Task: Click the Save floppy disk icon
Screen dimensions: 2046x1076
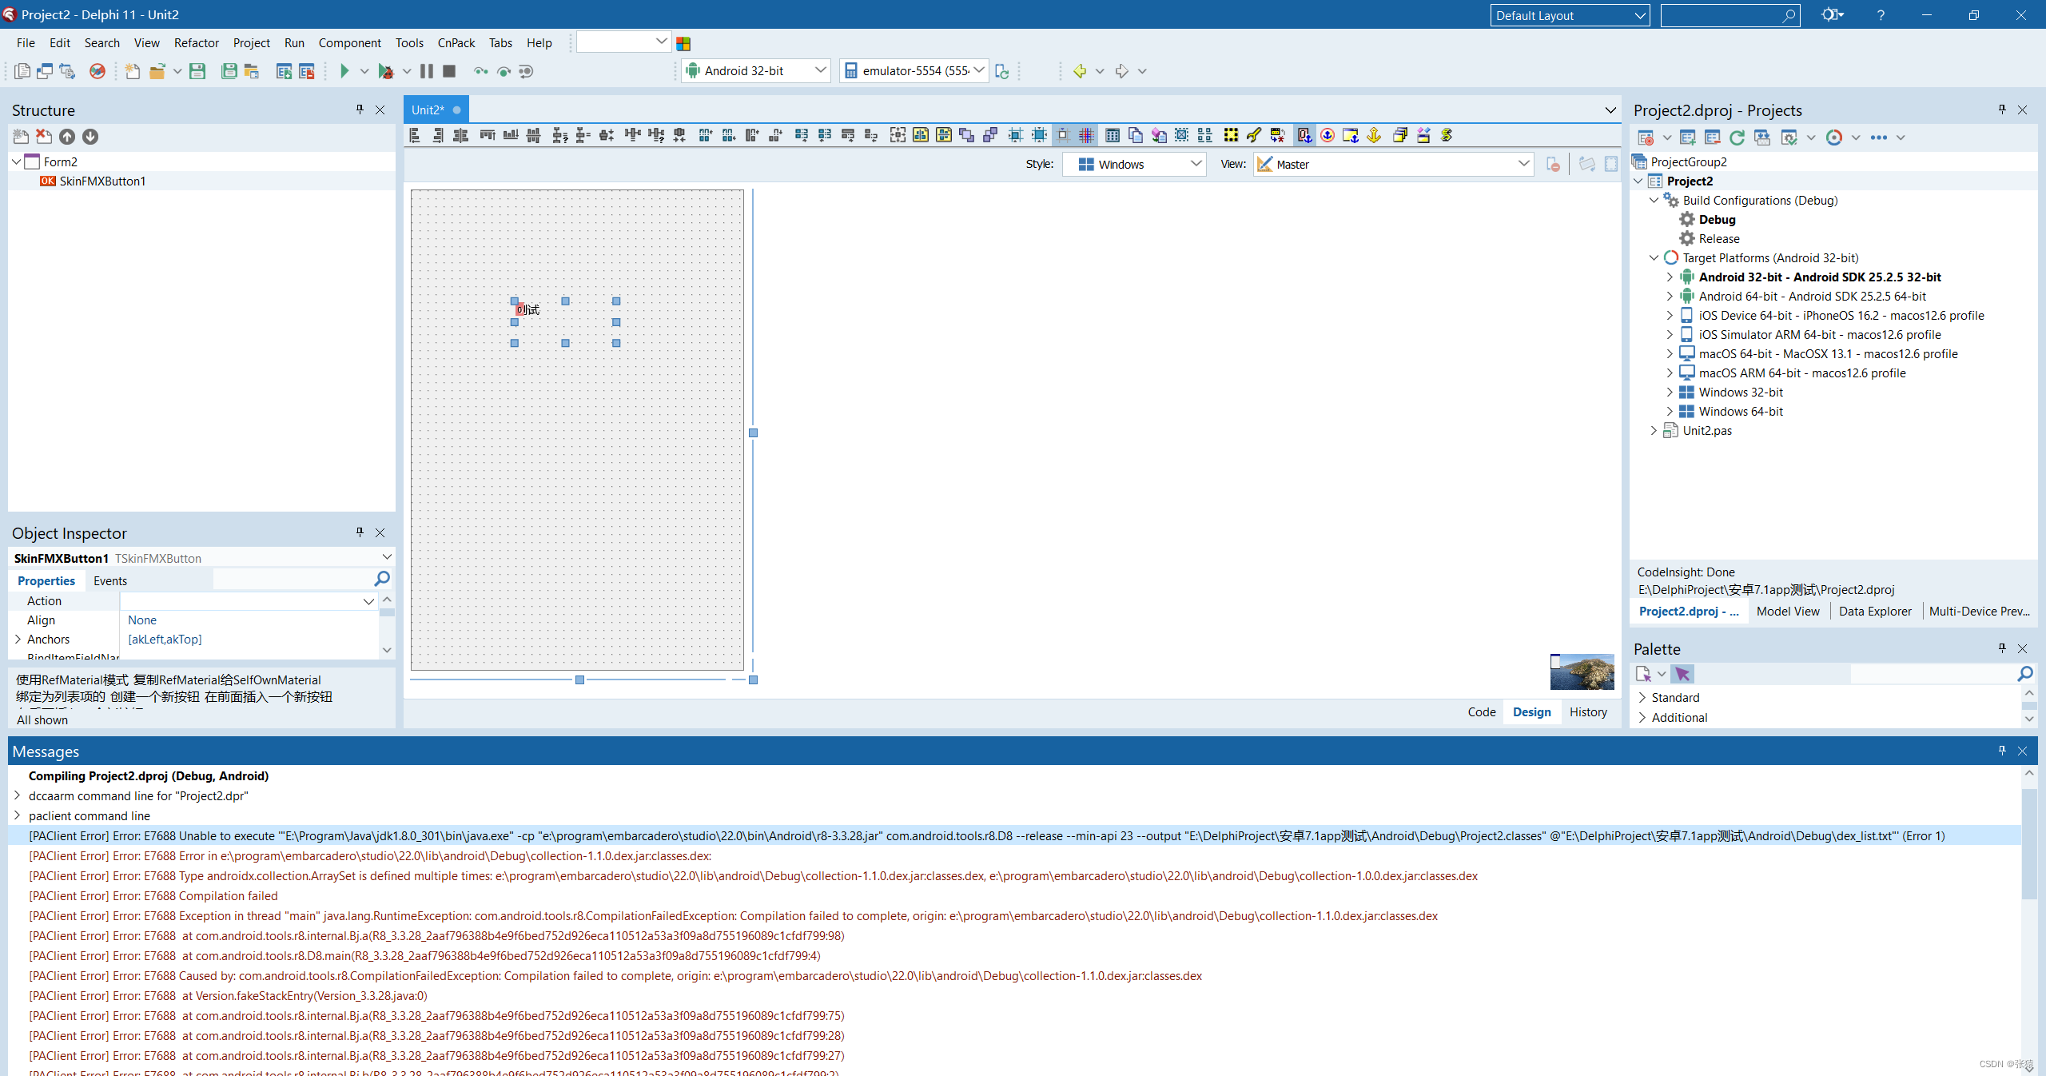Action: (x=197, y=71)
